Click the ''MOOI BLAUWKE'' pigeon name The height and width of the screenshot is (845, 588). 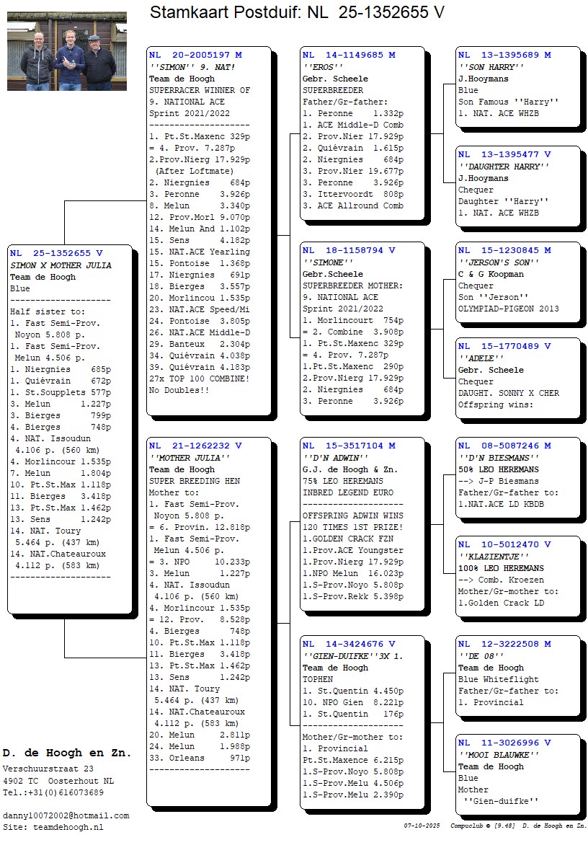(x=499, y=755)
